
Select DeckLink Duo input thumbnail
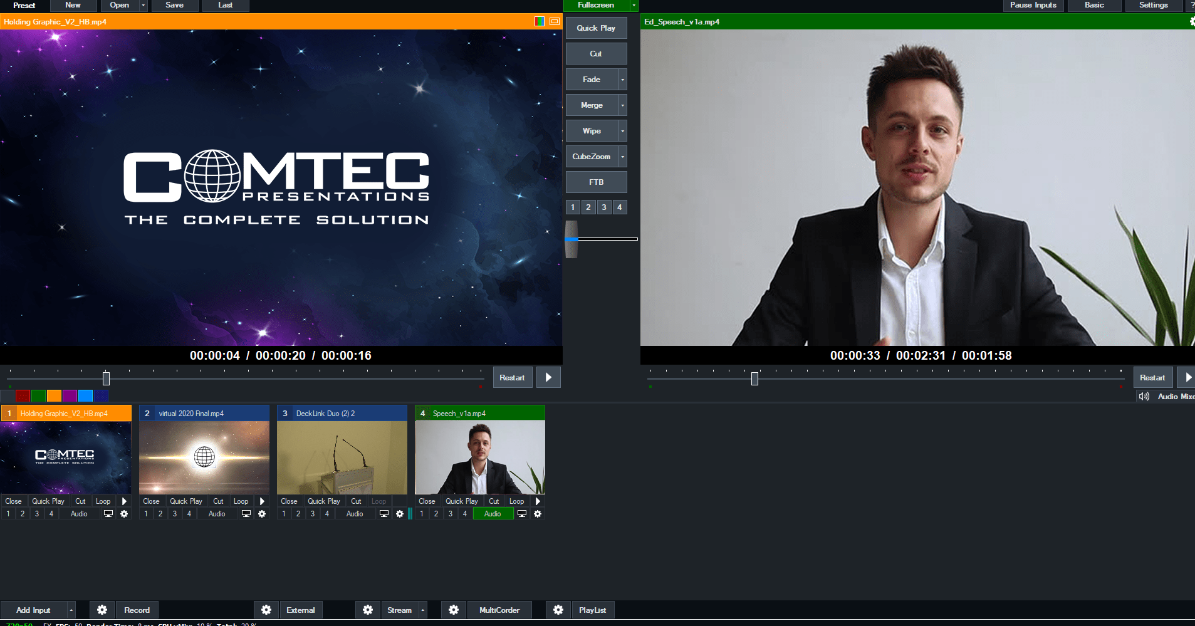click(x=342, y=457)
